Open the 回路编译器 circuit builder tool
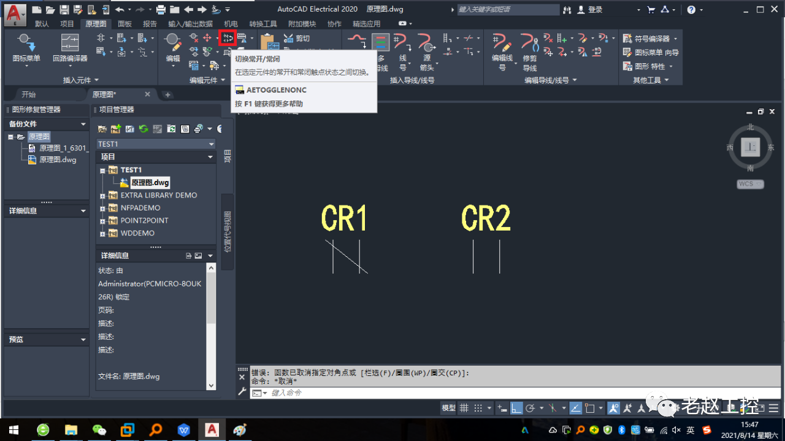Screen dimensions: 785x441 [70, 48]
